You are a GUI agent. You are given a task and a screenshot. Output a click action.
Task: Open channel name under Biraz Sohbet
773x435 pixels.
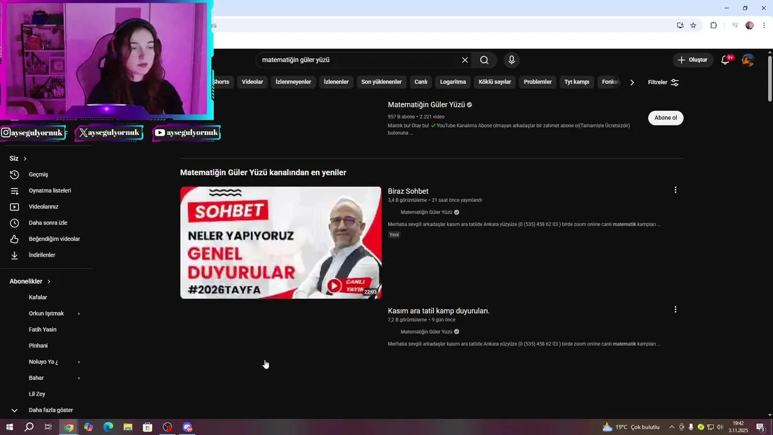pyautogui.click(x=426, y=213)
